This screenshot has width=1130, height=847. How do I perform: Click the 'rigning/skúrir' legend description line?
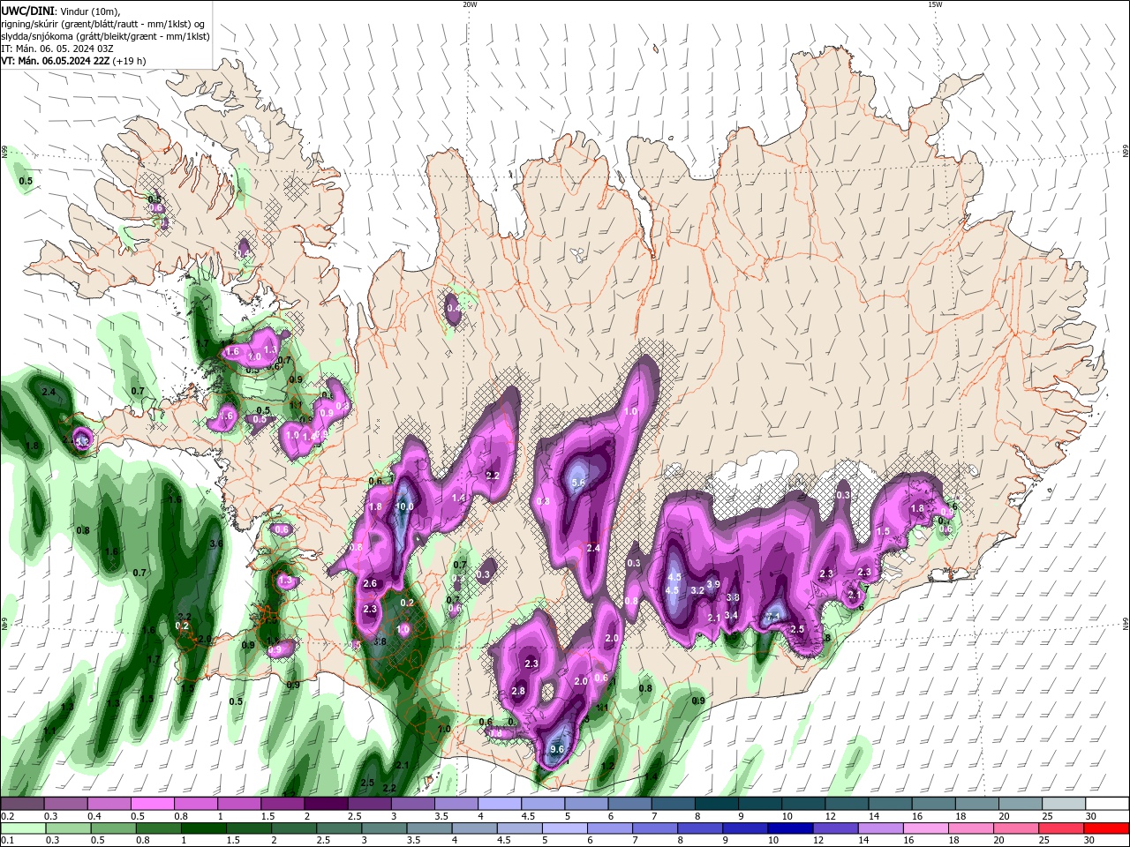pyautogui.click(x=103, y=24)
